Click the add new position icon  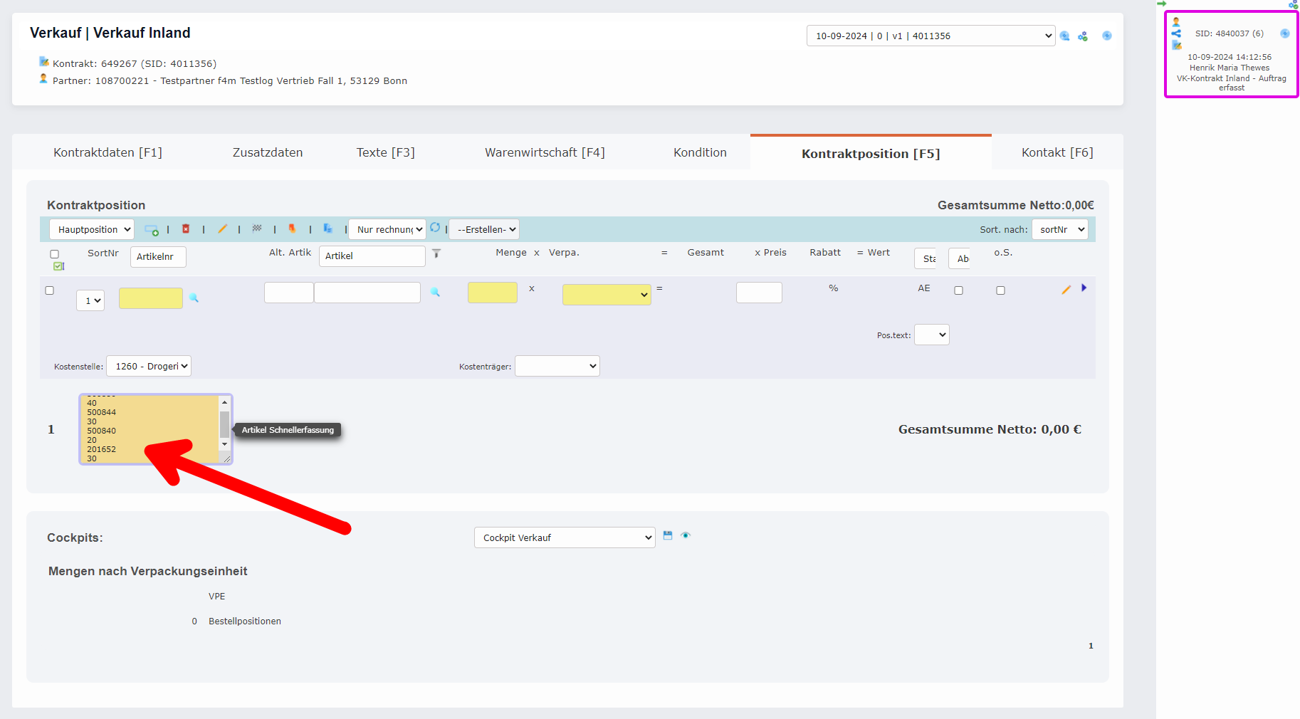click(x=151, y=229)
